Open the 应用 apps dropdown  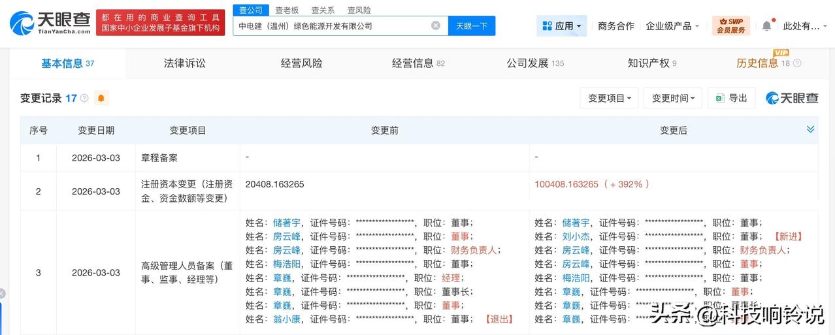562,26
